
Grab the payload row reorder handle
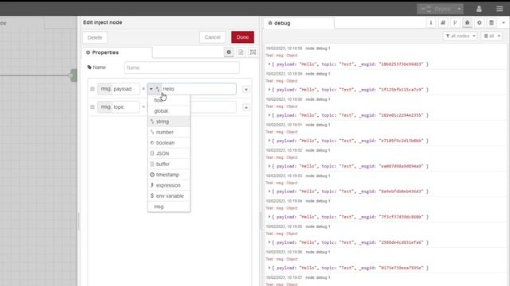coord(92,89)
